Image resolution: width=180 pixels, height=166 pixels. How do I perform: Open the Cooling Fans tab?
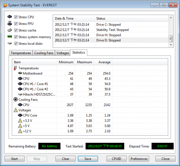click(44, 53)
